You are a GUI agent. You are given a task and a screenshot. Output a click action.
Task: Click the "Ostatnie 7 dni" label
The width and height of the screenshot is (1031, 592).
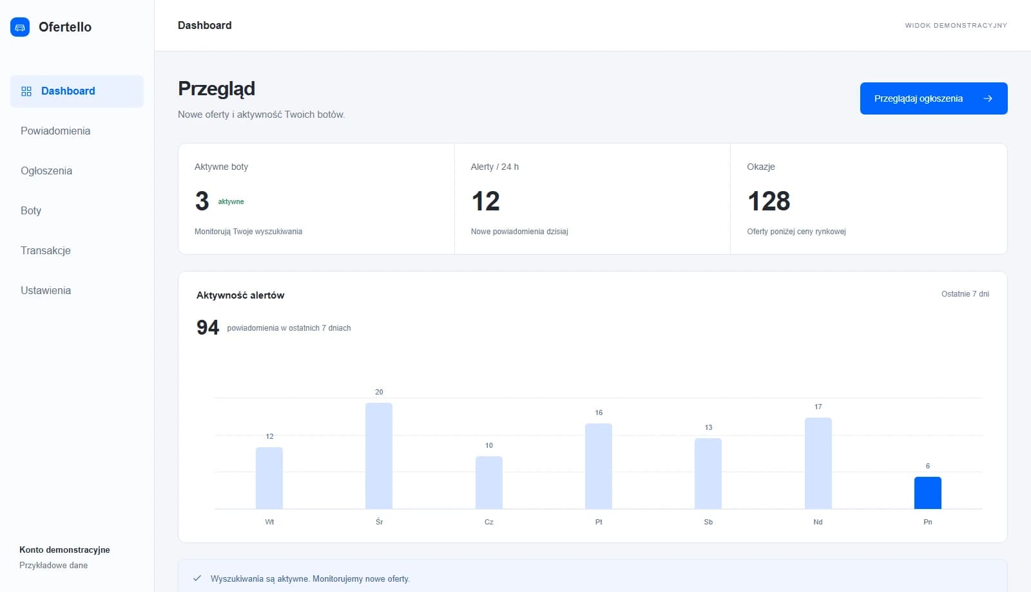point(965,294)
